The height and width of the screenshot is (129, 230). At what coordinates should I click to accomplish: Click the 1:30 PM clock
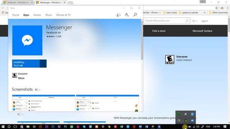click(x=216, y=126)
